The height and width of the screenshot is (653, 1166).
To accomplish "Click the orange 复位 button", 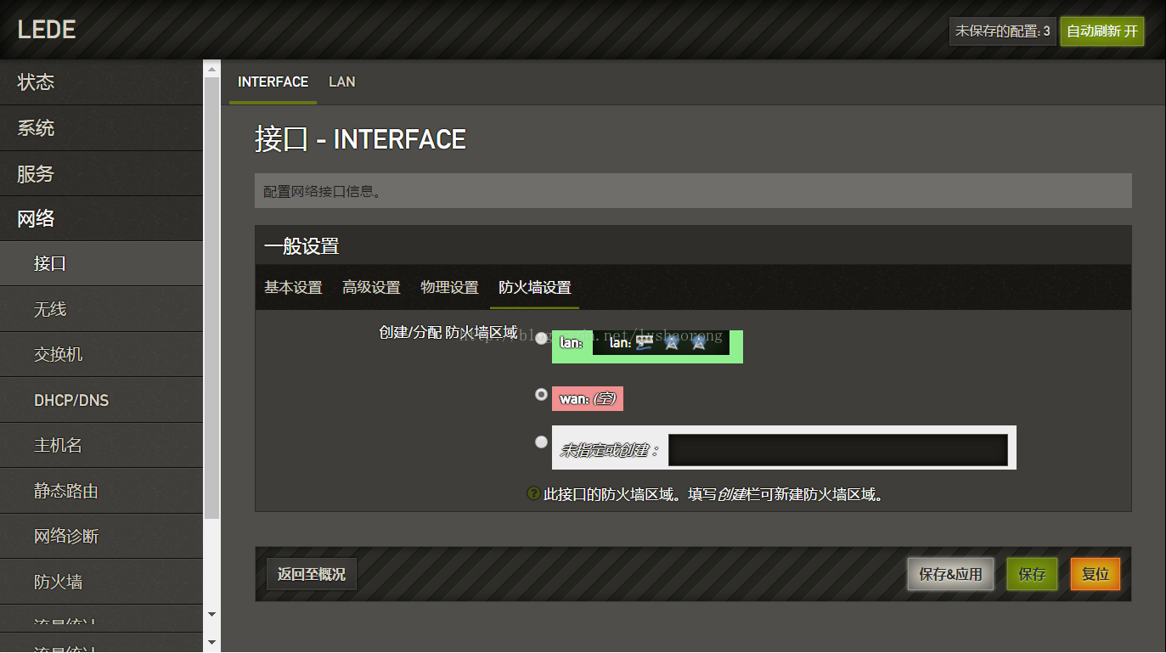I will coord(1096,574).
